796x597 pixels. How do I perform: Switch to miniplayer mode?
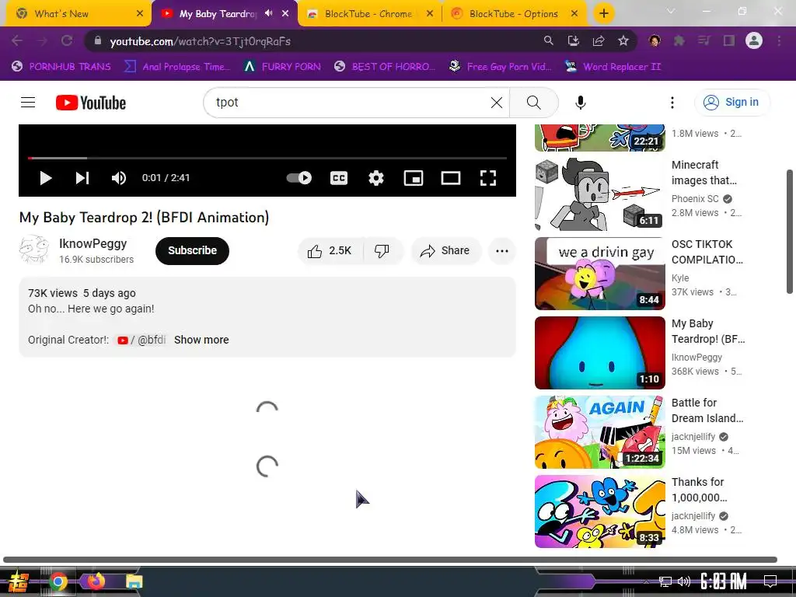[x=414, y=178]
